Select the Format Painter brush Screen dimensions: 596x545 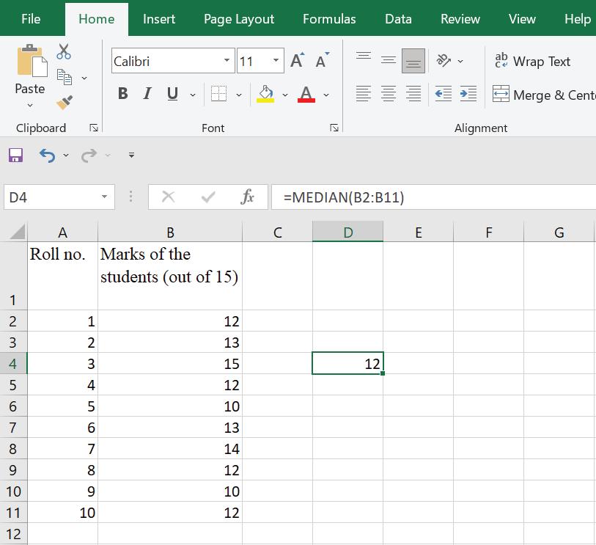click(x=65, y=102)
